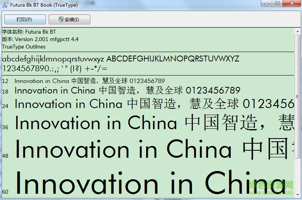302x200 pixels.
Task: Close the Futura Bk BT window
Action: point(292,4)
